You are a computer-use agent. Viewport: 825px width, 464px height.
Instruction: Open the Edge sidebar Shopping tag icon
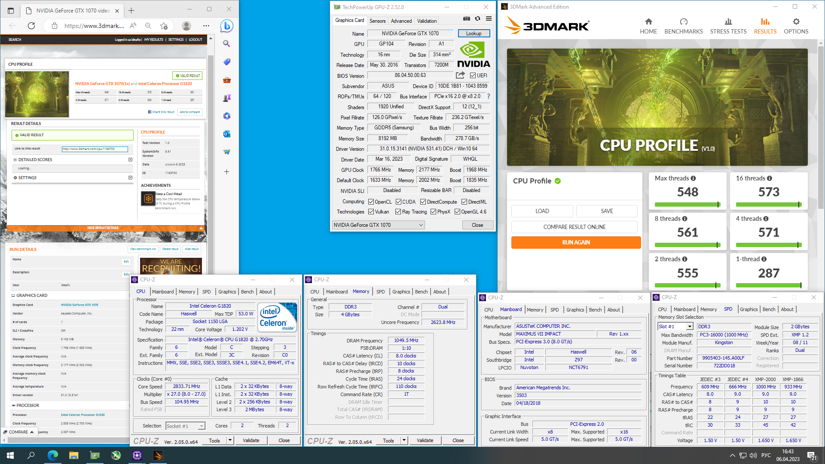click(x=227, y=62)
